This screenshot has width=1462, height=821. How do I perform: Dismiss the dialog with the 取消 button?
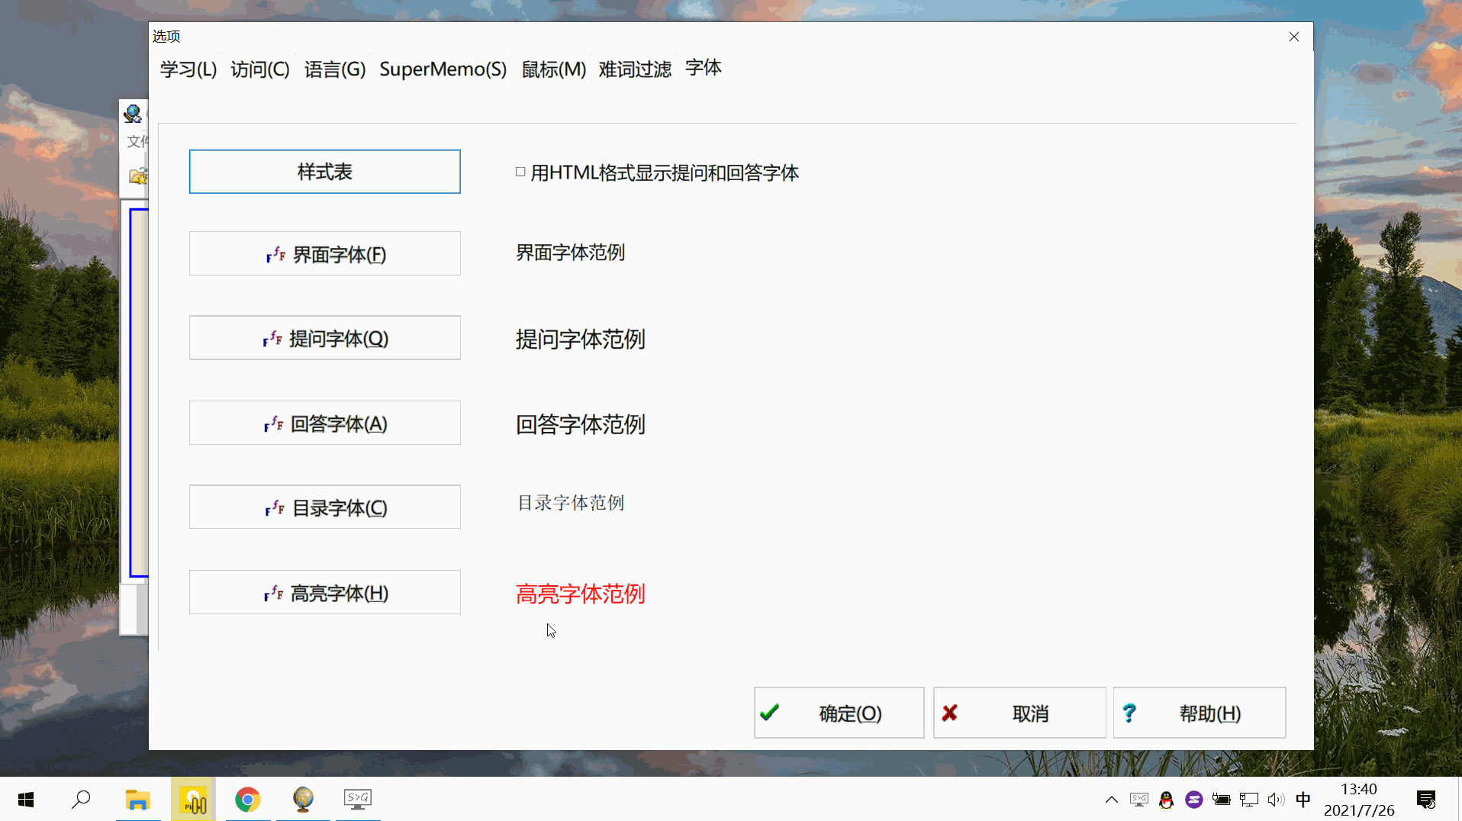[1019, 713]
